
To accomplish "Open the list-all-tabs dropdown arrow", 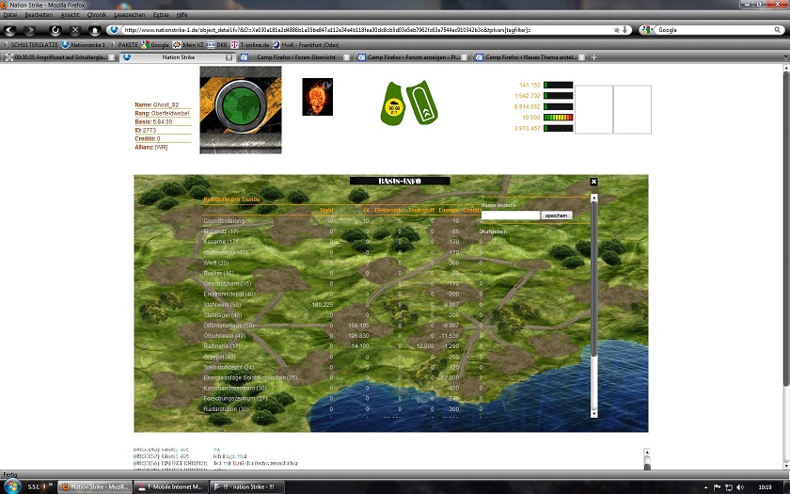I will pos(785,57).
